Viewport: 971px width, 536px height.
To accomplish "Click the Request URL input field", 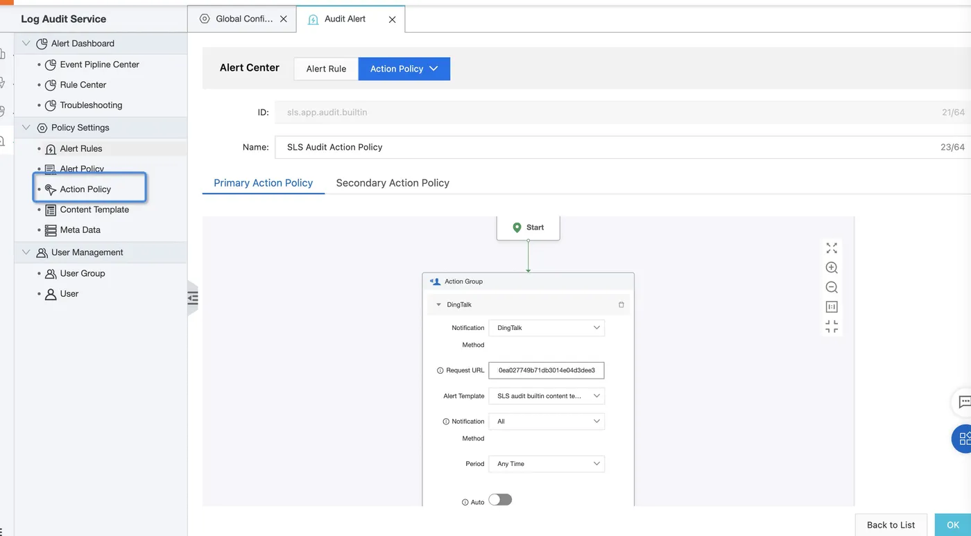I will 547,370.
